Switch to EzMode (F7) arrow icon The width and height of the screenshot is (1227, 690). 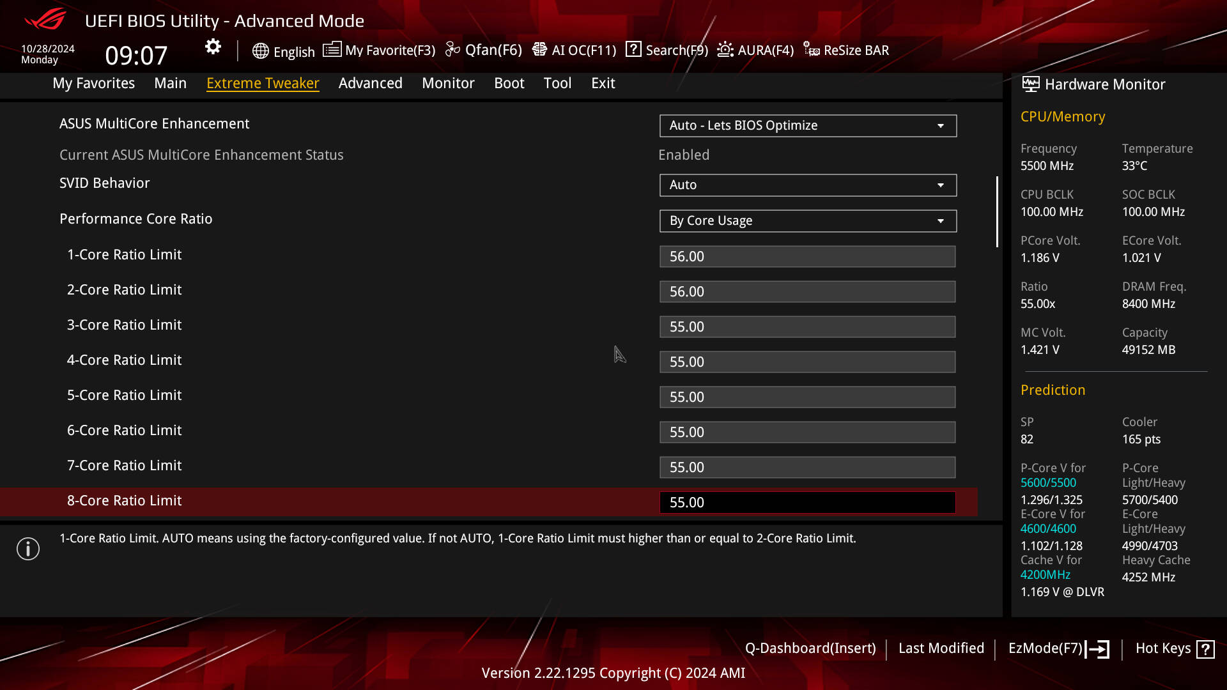[1098, 649]
